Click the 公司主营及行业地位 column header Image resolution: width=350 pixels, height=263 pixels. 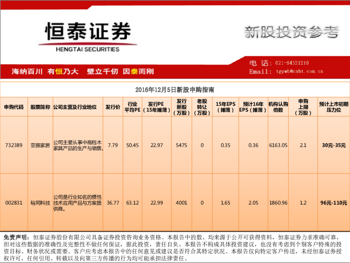[75, 107]
